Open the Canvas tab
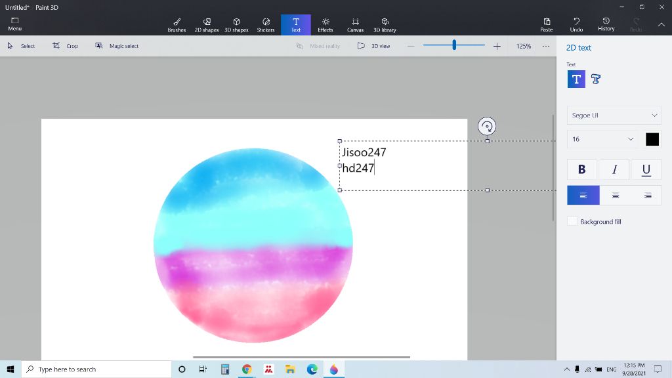The width and height of the screenshot is (672, 378). 355,25
